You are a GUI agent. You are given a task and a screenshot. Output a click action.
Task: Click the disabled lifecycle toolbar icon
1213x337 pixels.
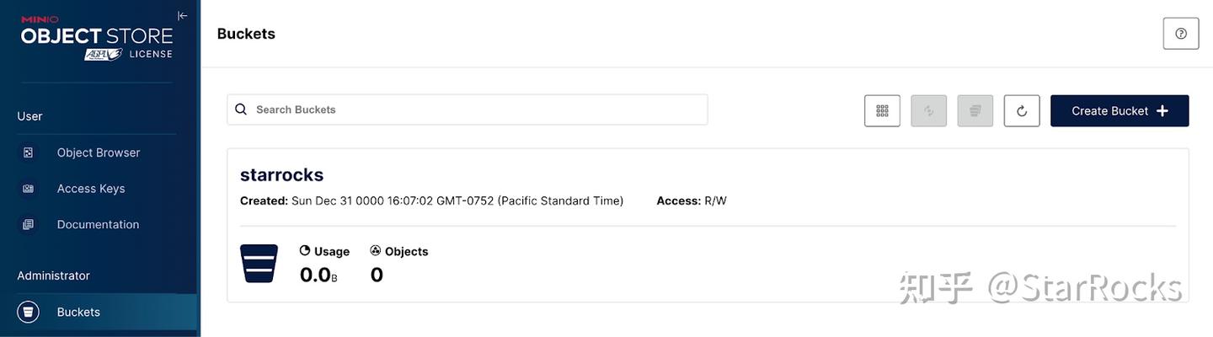(928, 110)
